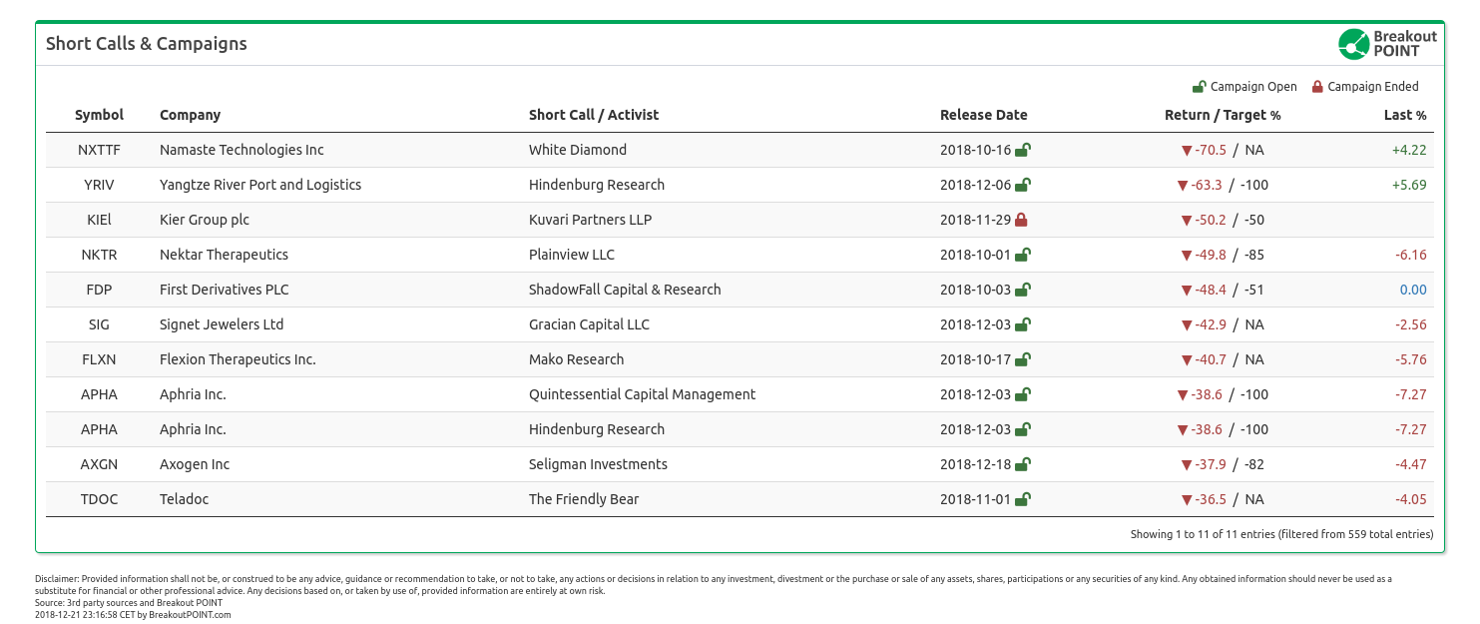Click the red down arrow in SIG row

1187,325
